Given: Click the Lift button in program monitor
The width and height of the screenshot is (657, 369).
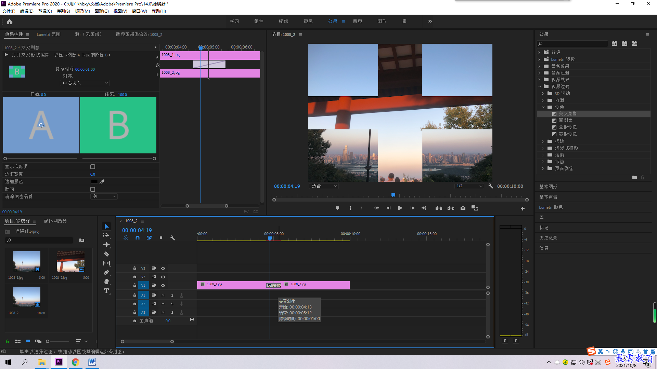Looking at the screenshot, I should (x=439, y=208).
